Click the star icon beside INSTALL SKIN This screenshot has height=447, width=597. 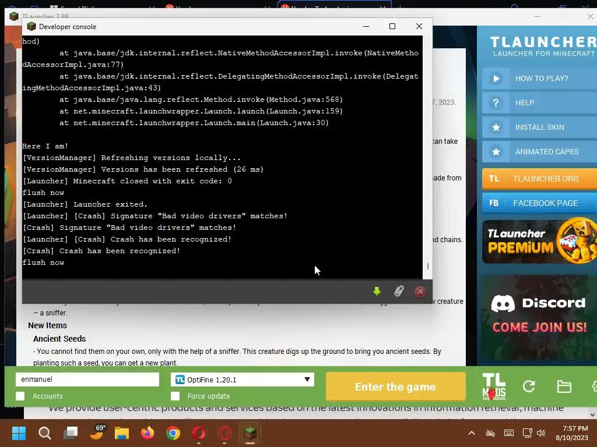point(496,127)
